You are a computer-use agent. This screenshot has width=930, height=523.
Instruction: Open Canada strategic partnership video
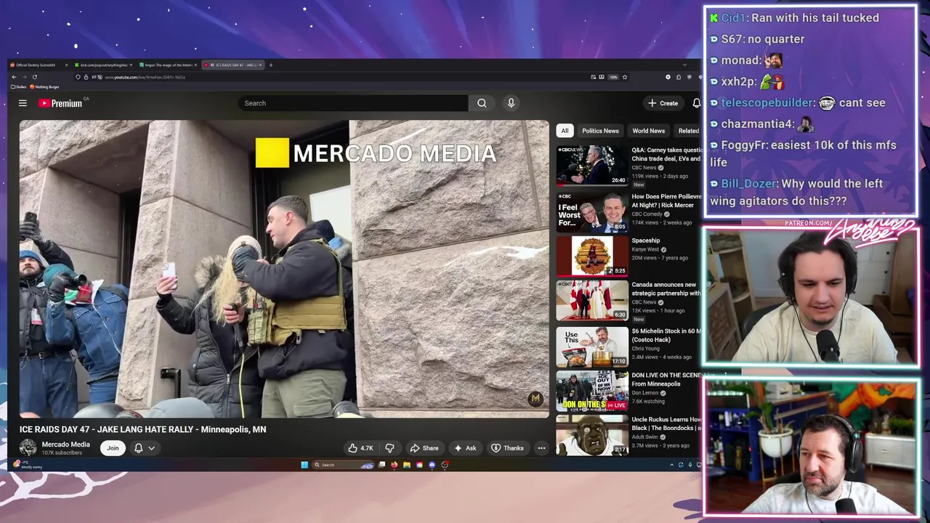tap(592, 301)
